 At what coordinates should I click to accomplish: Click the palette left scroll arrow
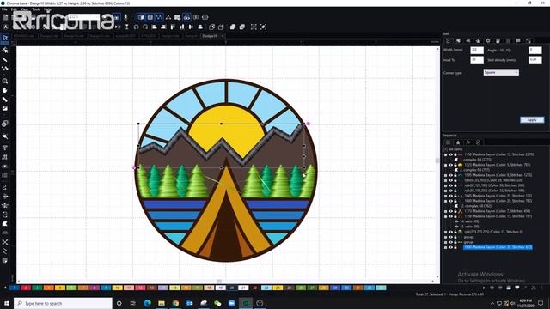[5, 288]
